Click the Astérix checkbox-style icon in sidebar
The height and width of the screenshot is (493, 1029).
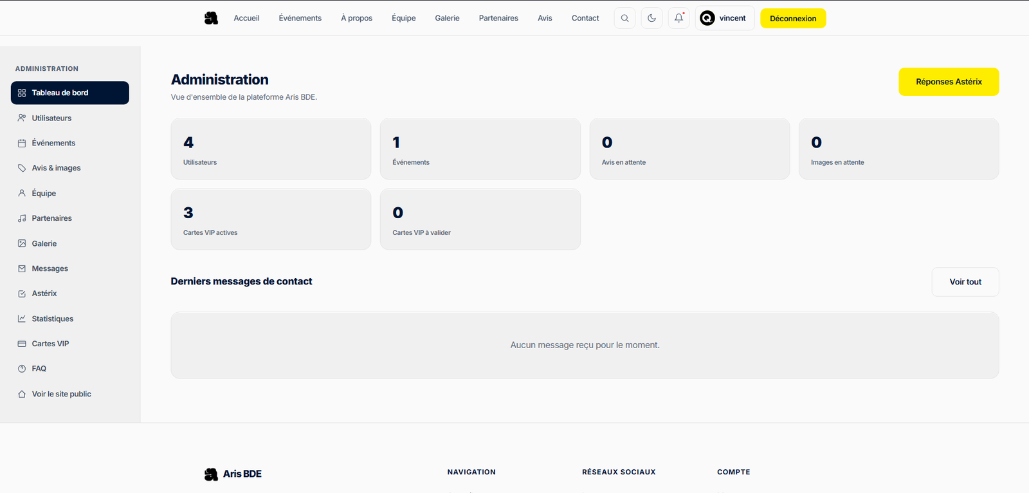pos(22,293)
